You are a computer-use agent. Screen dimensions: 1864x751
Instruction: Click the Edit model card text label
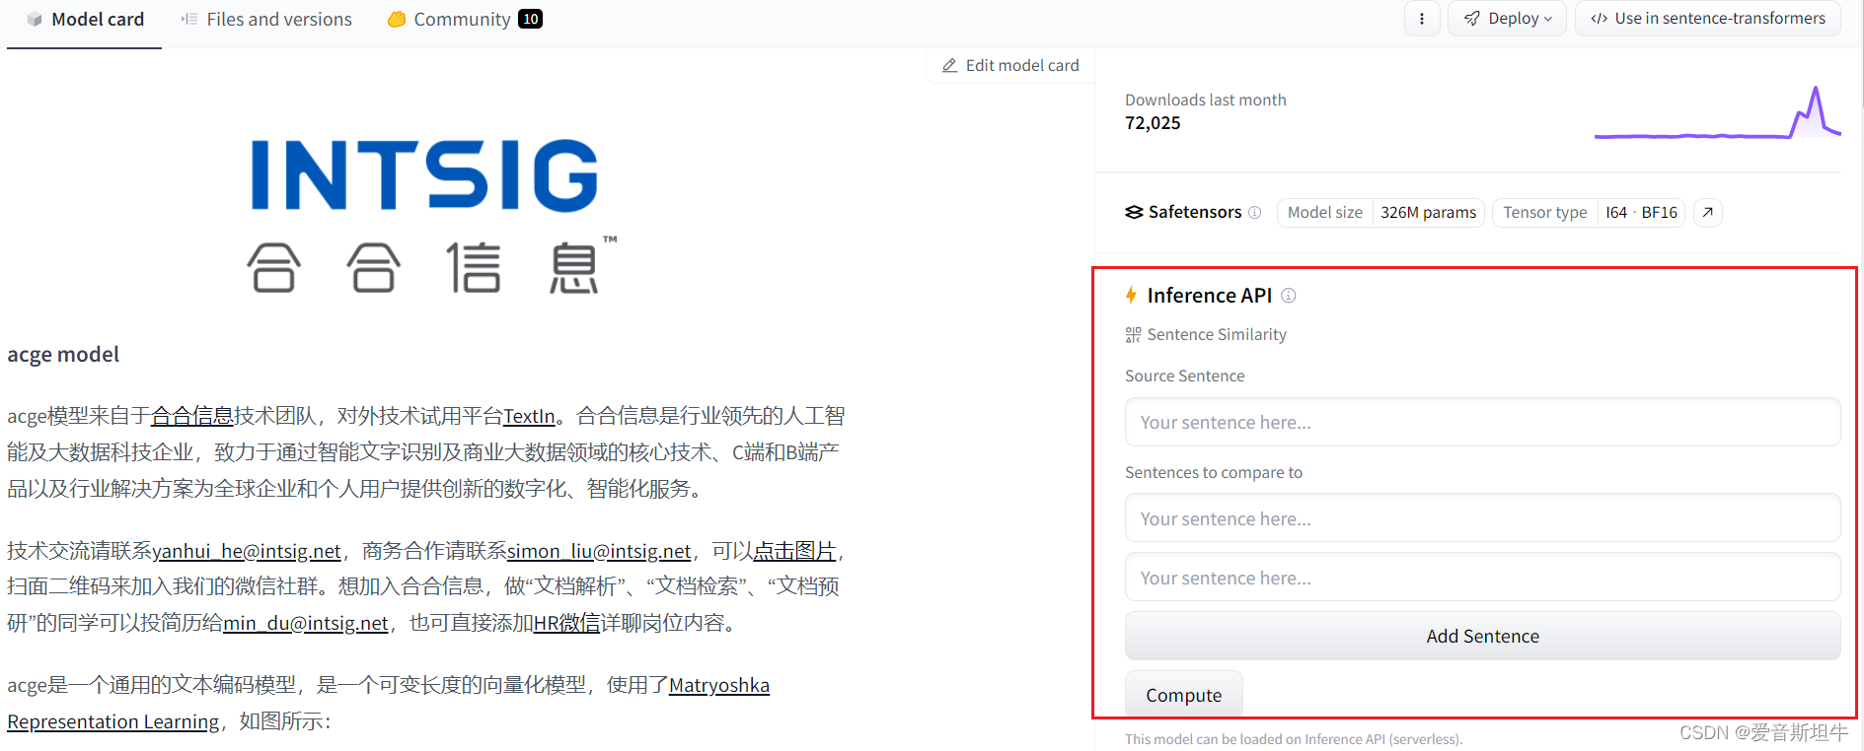pyautogui.click(x=1022, y=65)
